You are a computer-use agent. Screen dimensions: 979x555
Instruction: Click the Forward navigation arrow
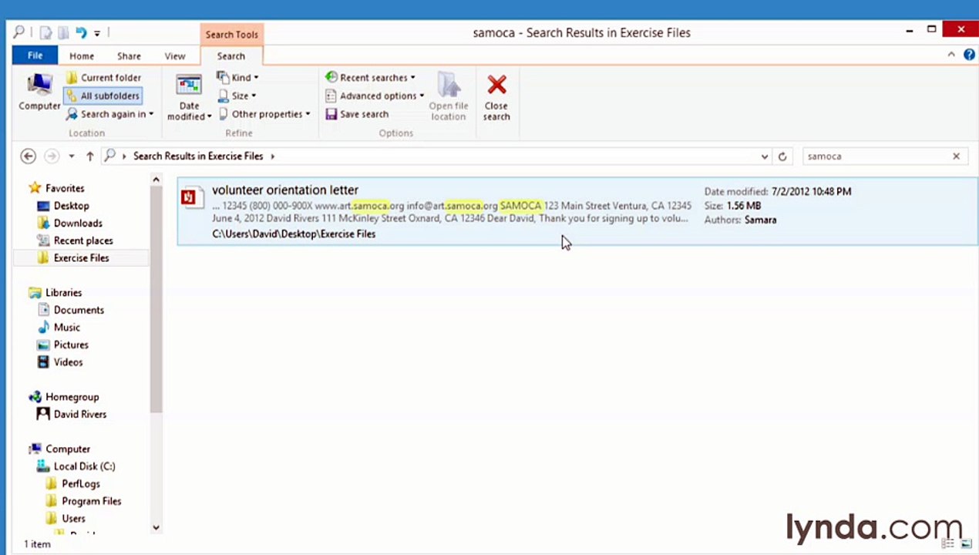point(52,156)
